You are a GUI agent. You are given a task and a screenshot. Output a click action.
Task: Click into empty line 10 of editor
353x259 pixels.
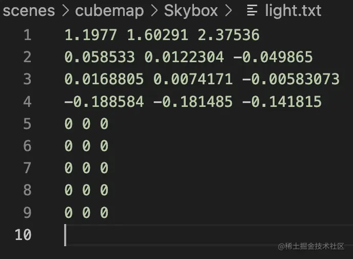208,235
